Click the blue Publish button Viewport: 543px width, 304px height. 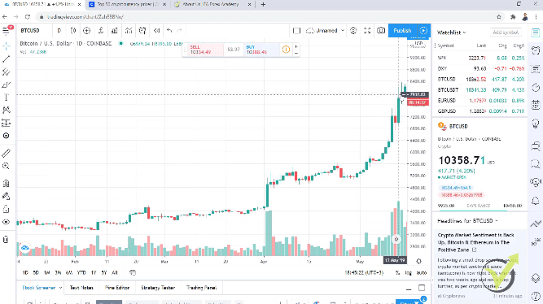[x=402, y=30]
